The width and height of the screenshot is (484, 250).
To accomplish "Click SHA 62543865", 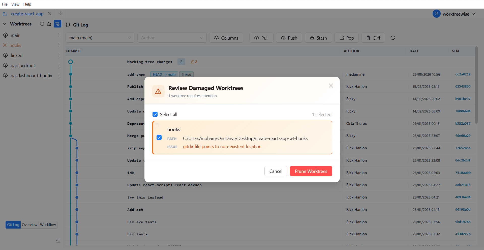I will point(463,87).
